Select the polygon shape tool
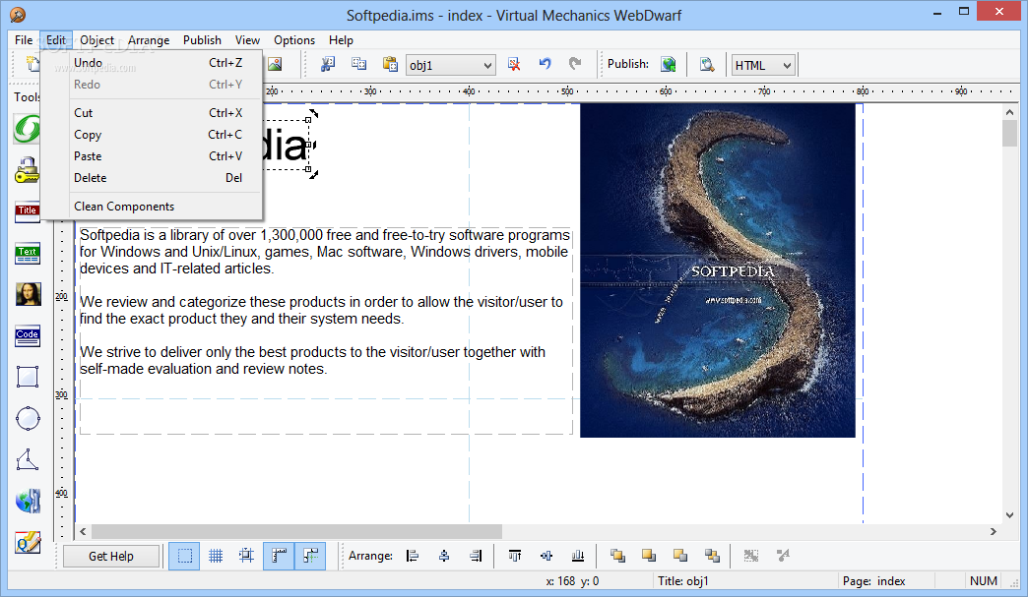The image size is (1028, 597). (28, 460)
